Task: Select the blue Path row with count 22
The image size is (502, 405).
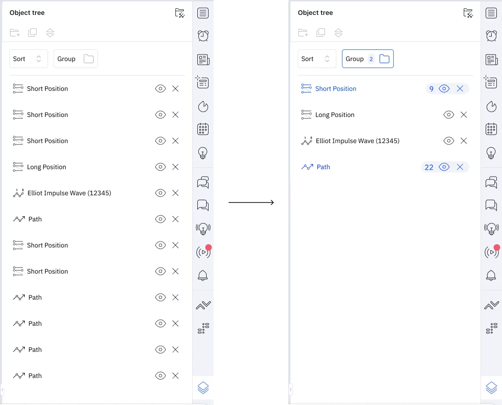Action: 323,167
